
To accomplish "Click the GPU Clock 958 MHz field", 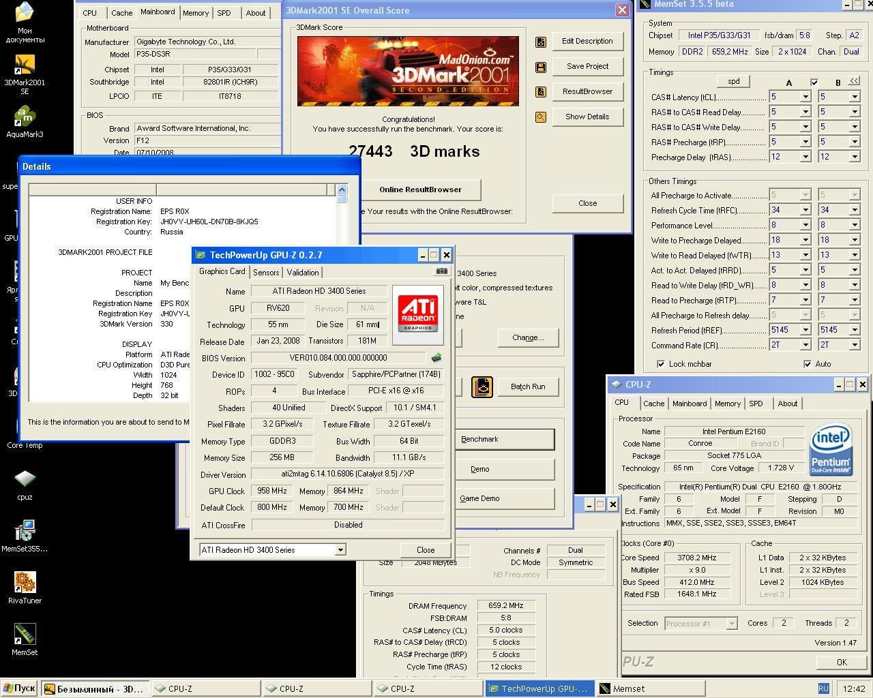I will pos(272,491).
